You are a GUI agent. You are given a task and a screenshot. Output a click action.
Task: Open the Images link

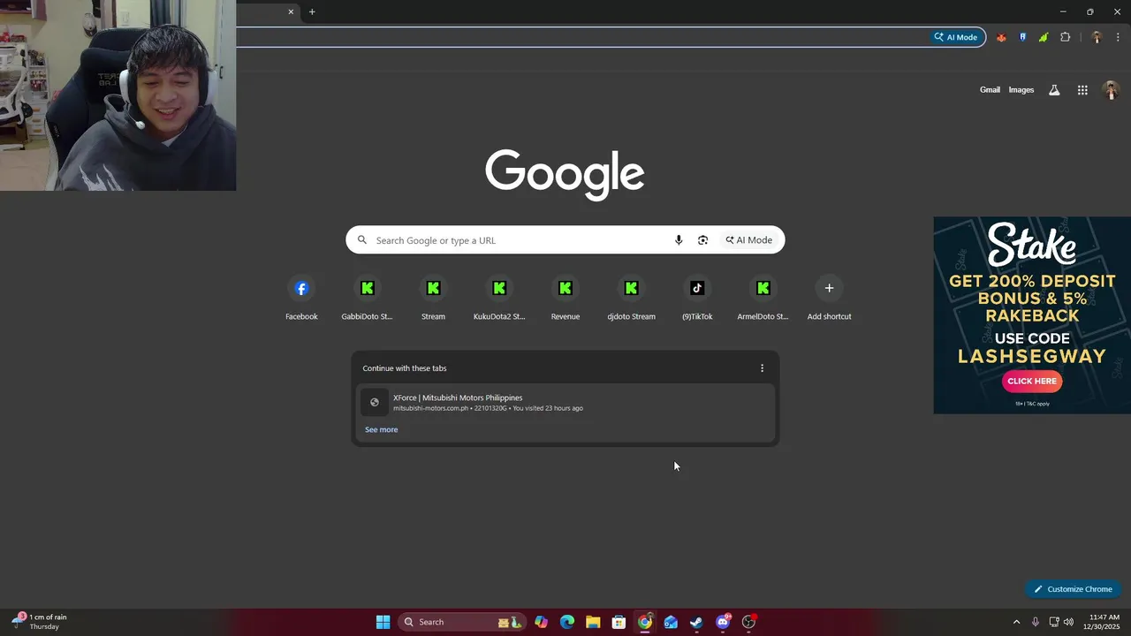1021,90
